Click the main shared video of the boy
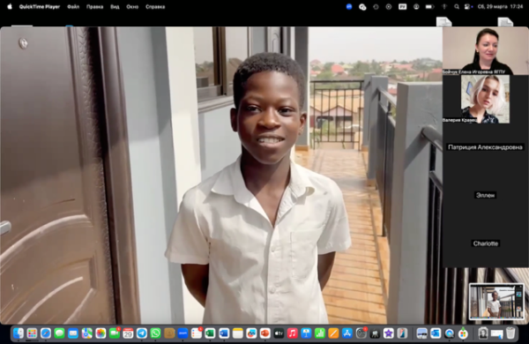This screenshot has height=344, width=529. (x=221, y=176)
